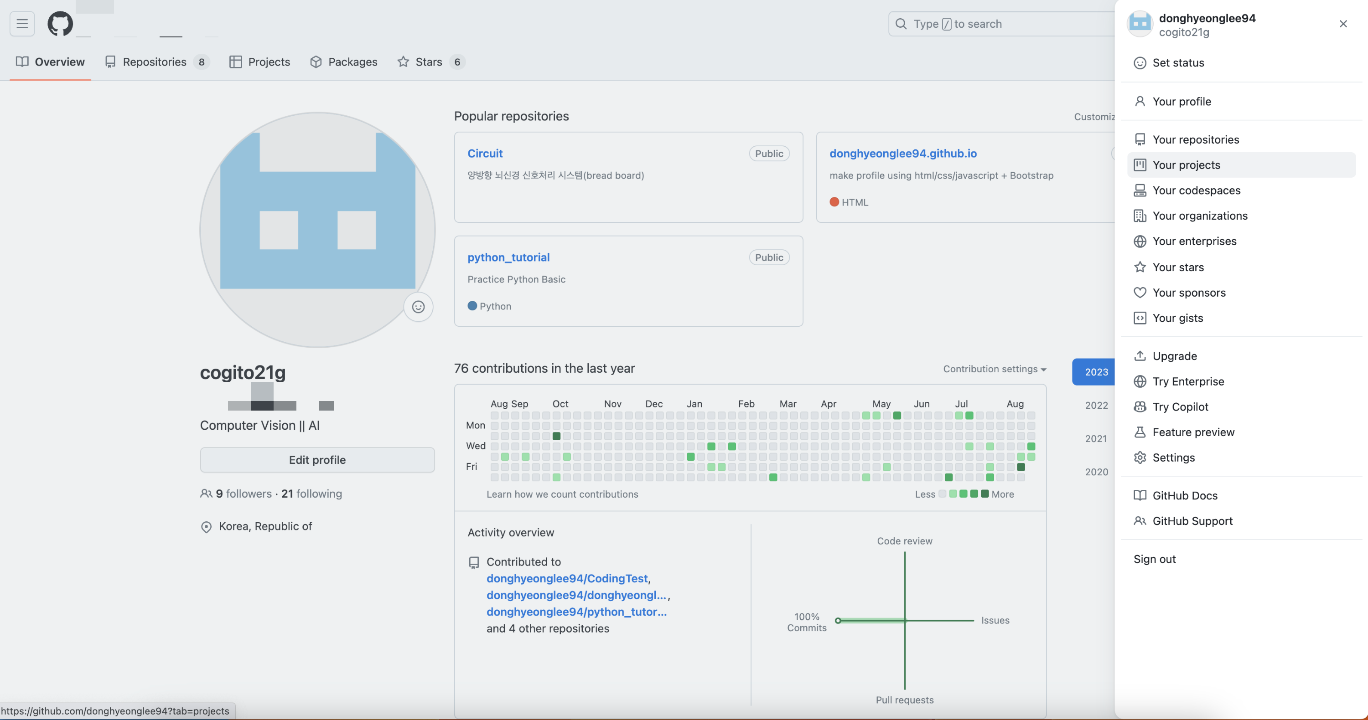Click the GitHub Octocat logo
The width and height of the screenshot is (1368, 720).
click(x=60, y=24)
